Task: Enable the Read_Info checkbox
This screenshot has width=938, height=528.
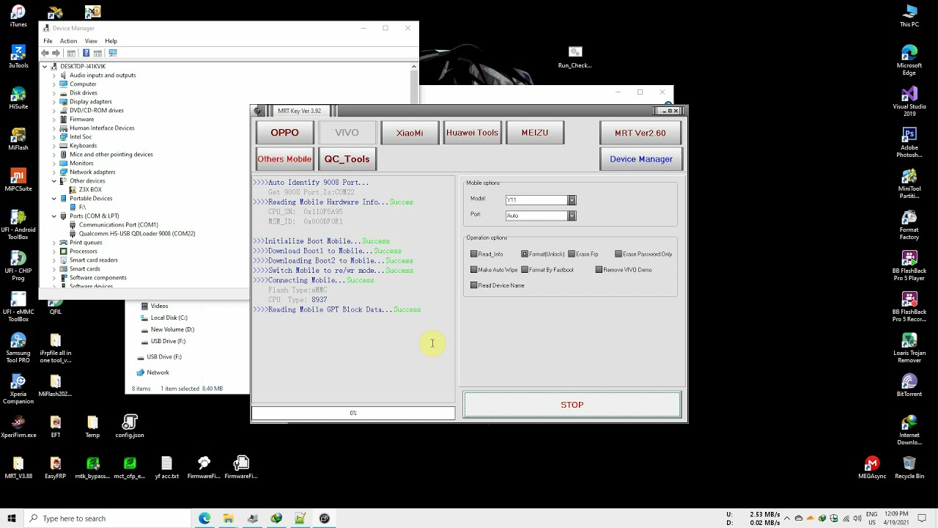Action: point(474,254)
